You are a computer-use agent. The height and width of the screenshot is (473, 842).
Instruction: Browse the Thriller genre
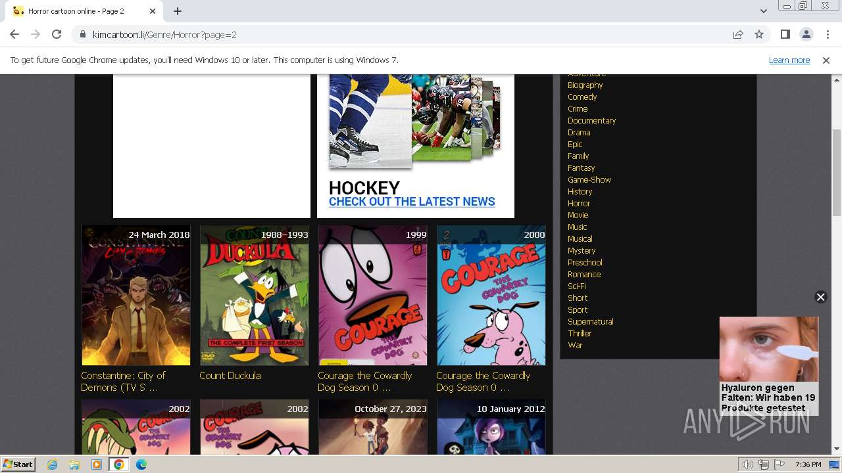tap(580, 333)
